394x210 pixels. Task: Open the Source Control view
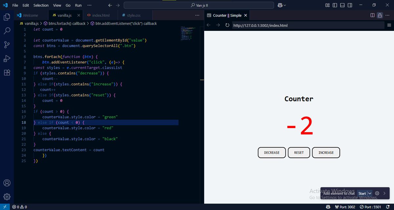(7, 45)
